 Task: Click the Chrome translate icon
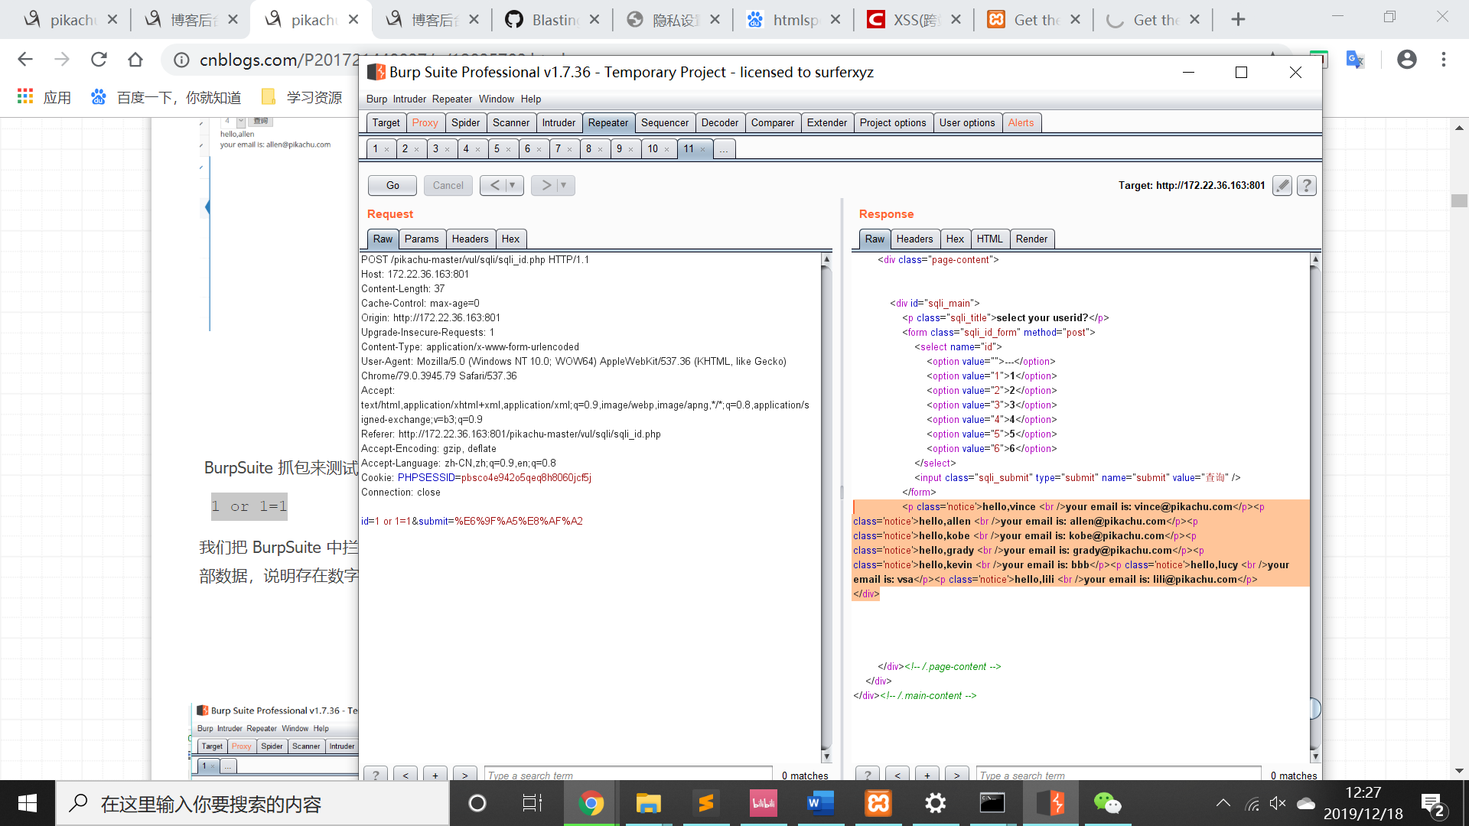[x=1355, y=60]
